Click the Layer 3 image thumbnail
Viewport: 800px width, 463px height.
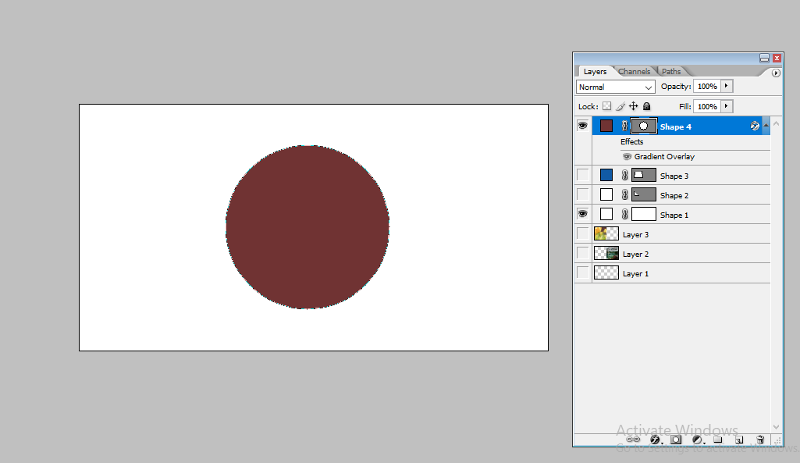[x=606, y=233]
